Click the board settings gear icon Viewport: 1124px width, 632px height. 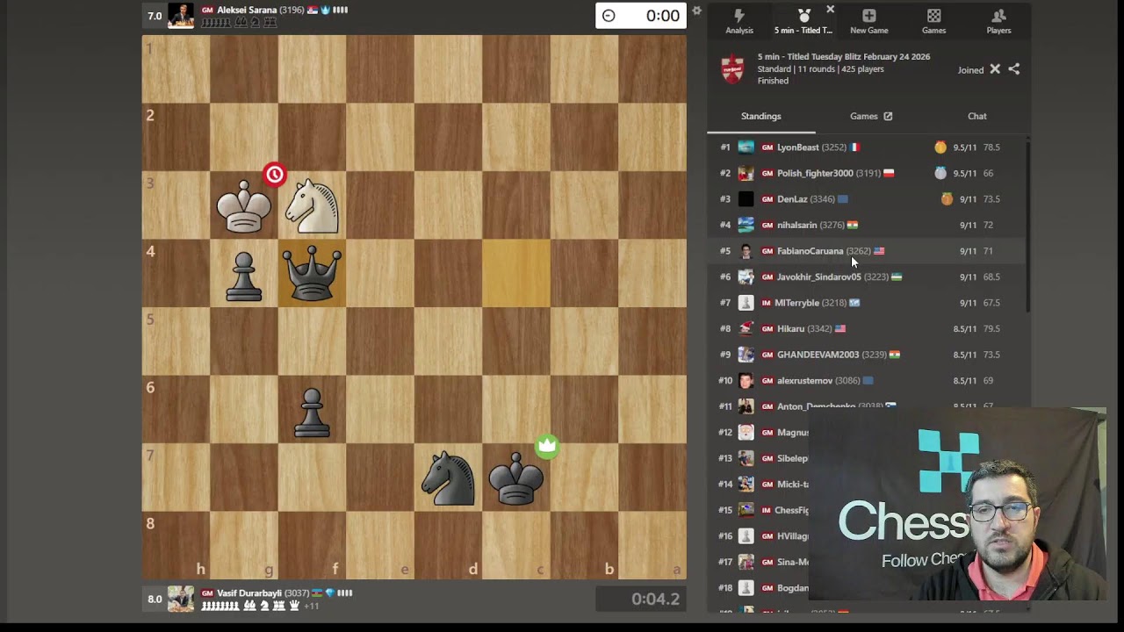(696, 11)
